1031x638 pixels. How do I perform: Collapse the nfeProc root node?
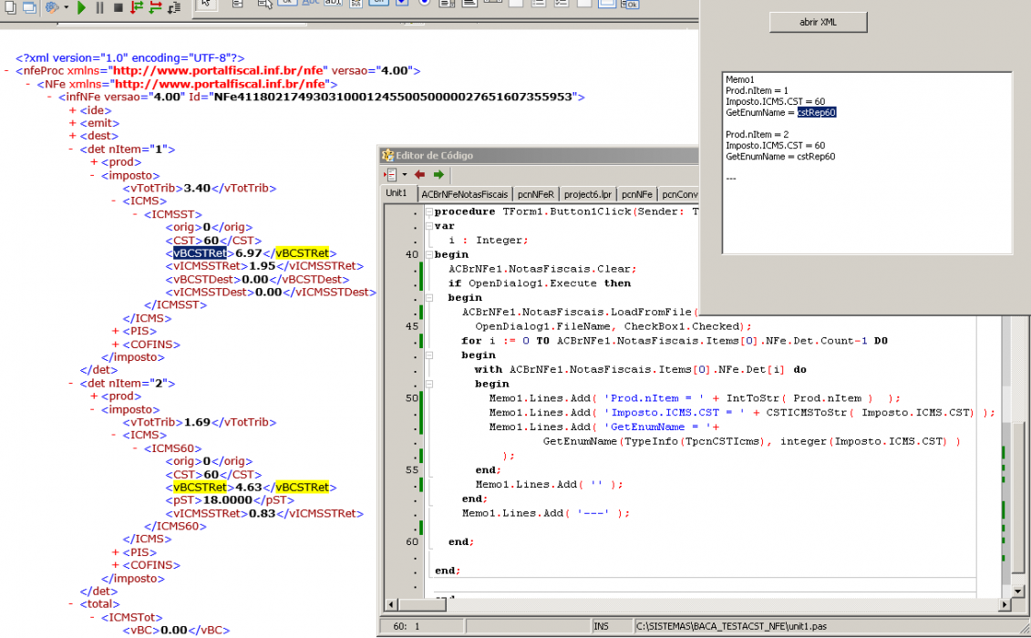coord(7,71)
